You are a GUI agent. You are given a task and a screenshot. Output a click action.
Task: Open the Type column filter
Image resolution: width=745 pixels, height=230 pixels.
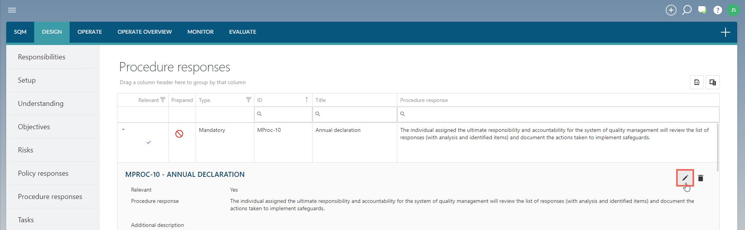[248, 100]
